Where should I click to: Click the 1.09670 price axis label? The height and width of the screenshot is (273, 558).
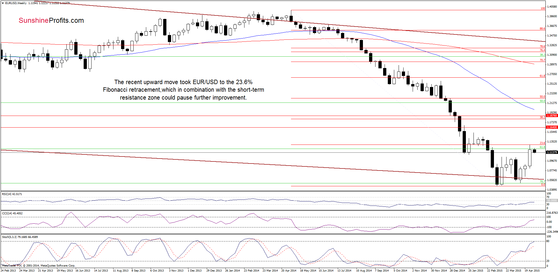tap(552, 161)
